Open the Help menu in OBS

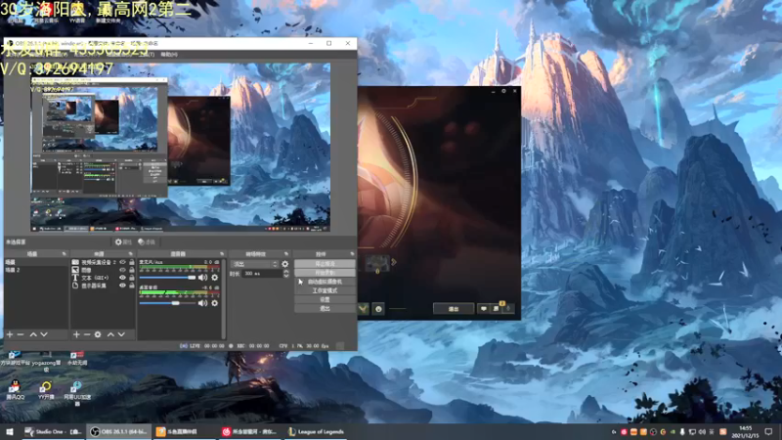point(169,54)
